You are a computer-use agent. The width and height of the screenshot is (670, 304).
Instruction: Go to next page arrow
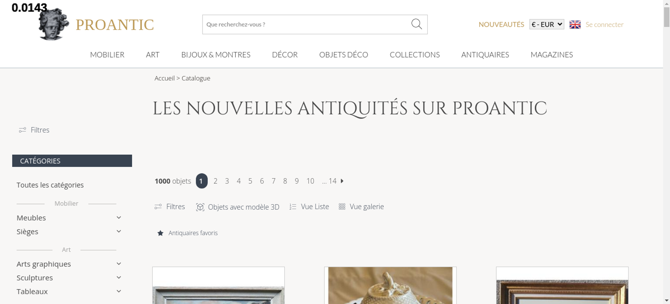click(342, 181)
